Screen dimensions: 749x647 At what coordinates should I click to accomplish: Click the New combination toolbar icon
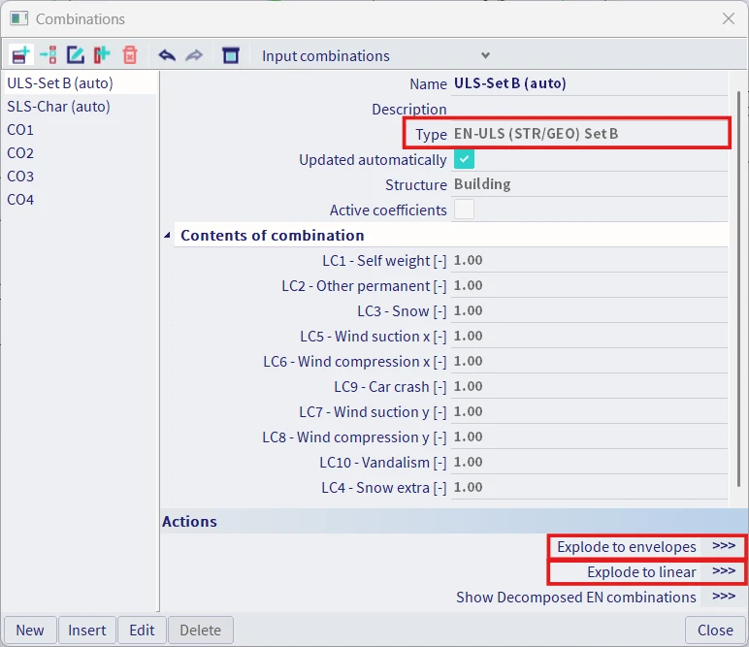click(x=21, y=55)
